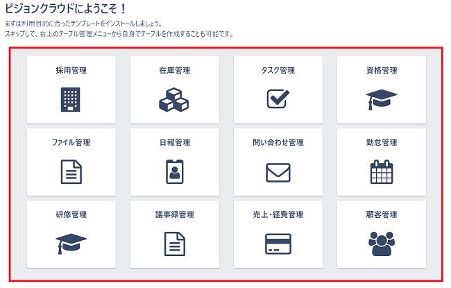The image size is (451, 288).
Task: Pick the タスク管理 template title text
Action: click(278, 70)
